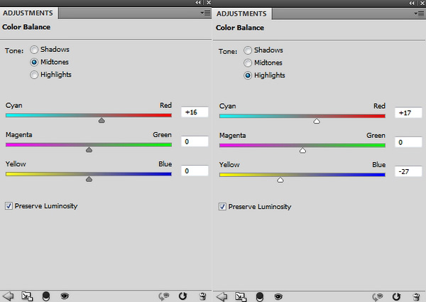Click Yellow-Blue slider handle in left panel
Image resolution: width=426 pixels, height=302 pixels.
[x=89, y=179]
